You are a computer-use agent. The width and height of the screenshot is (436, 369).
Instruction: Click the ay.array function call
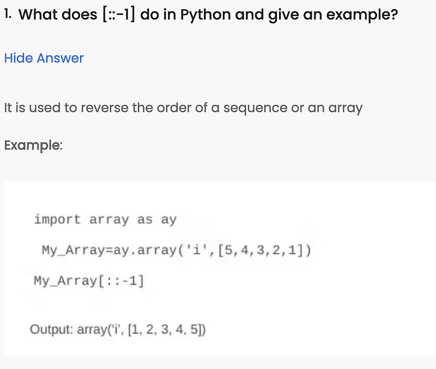[x=138, y=250]
